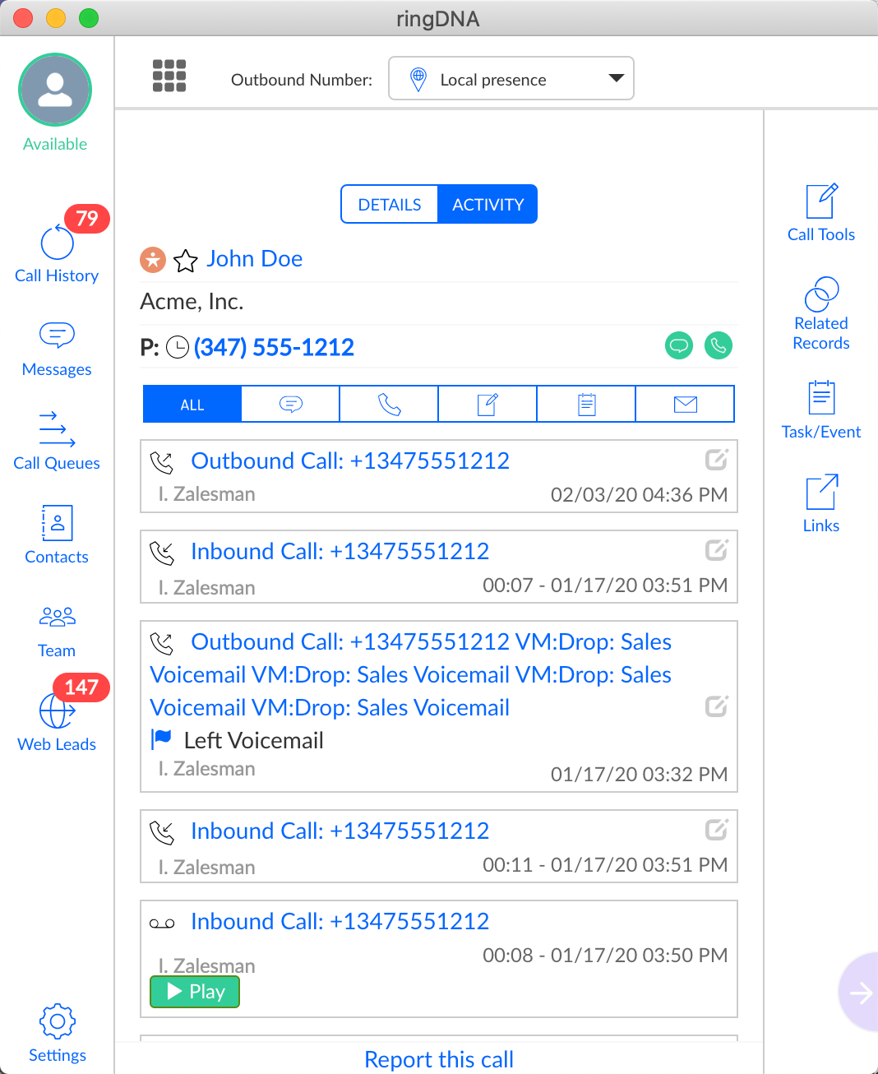Click the 147 Web Leads badge
Screen dimensions: 878x1074
pos(81,687)
